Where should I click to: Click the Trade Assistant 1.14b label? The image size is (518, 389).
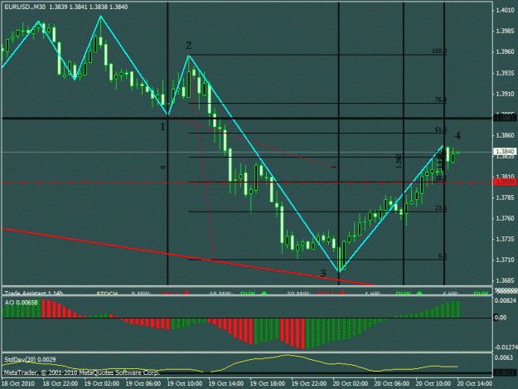coord(34,293)
